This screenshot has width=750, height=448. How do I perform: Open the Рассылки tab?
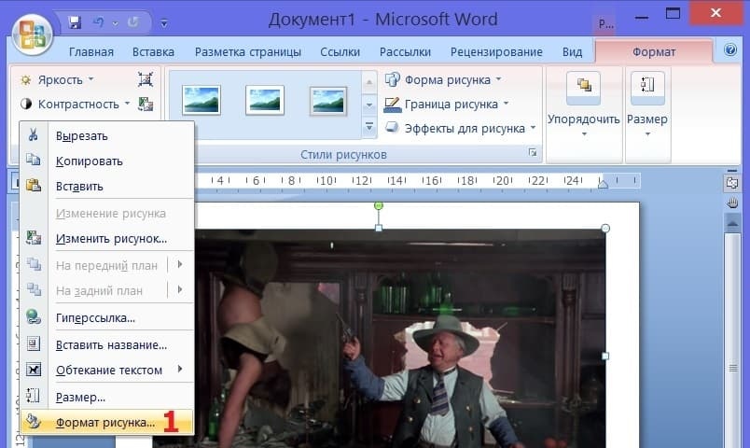coord(405,51)
